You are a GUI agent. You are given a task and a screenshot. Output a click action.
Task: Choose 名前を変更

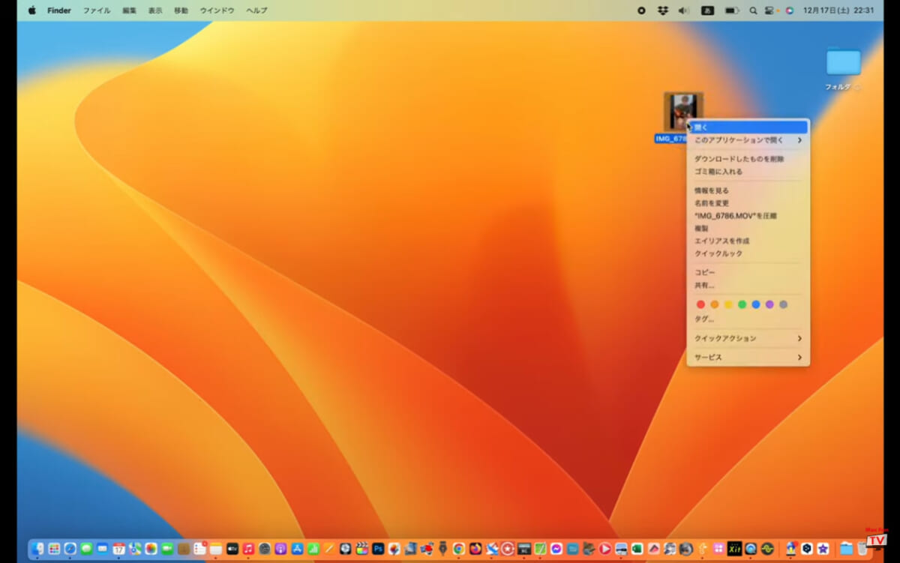pyautogui.click(x=748, y=203)
